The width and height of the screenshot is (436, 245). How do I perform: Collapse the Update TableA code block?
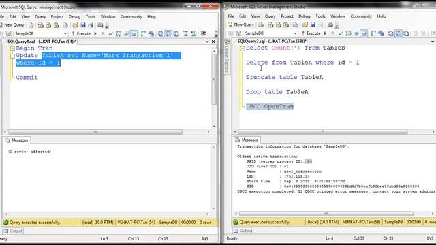pos(12,56)
